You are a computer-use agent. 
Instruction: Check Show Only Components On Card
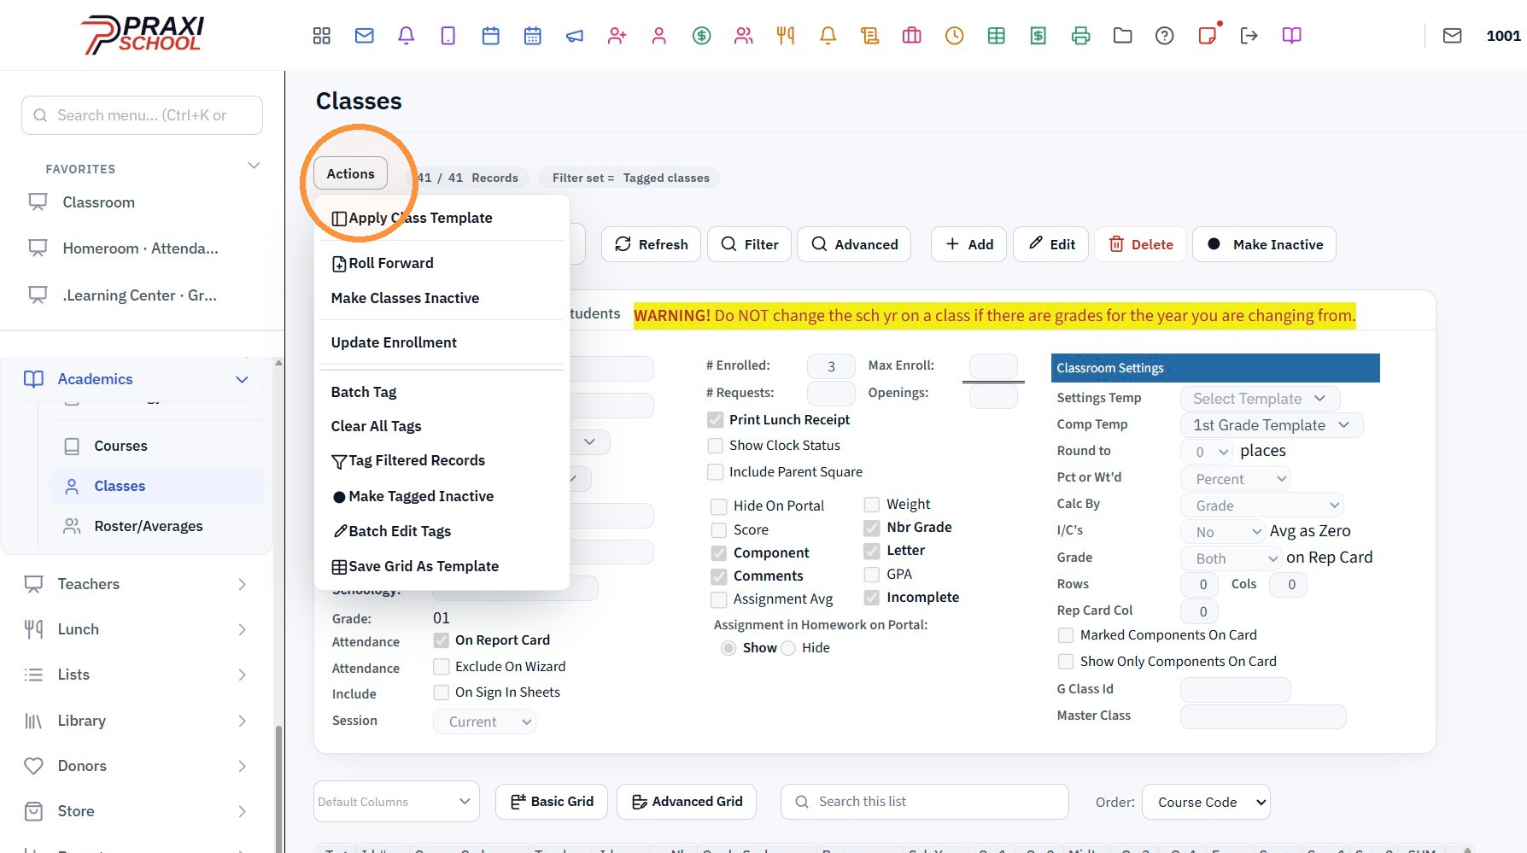[1066, 662]
